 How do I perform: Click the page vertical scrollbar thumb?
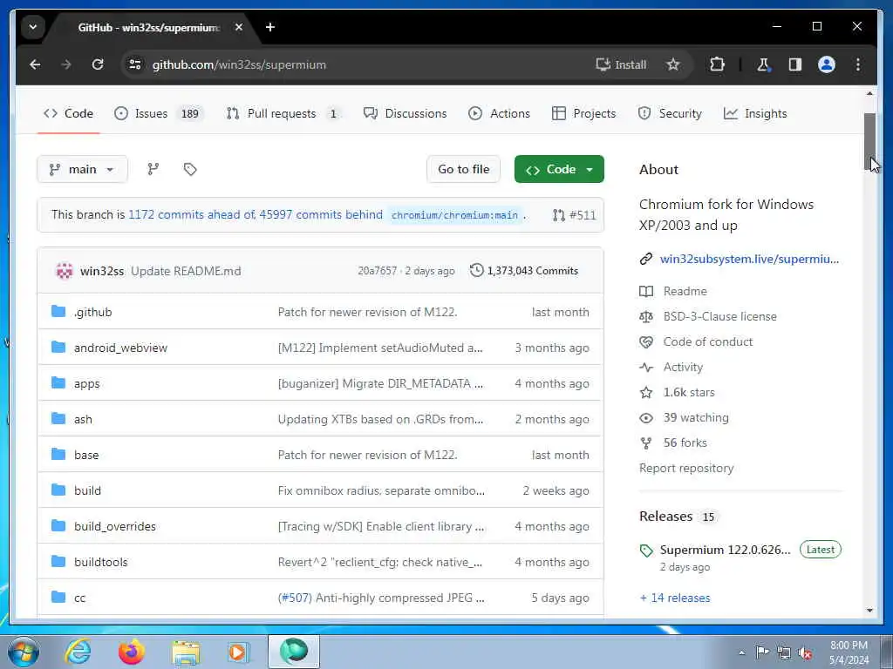coord(869,142)
